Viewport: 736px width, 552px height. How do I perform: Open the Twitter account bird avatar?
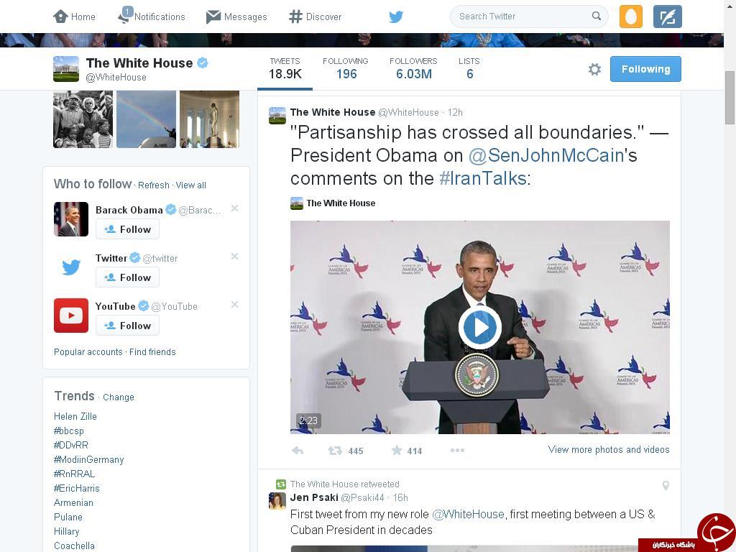click(x=71, y=267)
